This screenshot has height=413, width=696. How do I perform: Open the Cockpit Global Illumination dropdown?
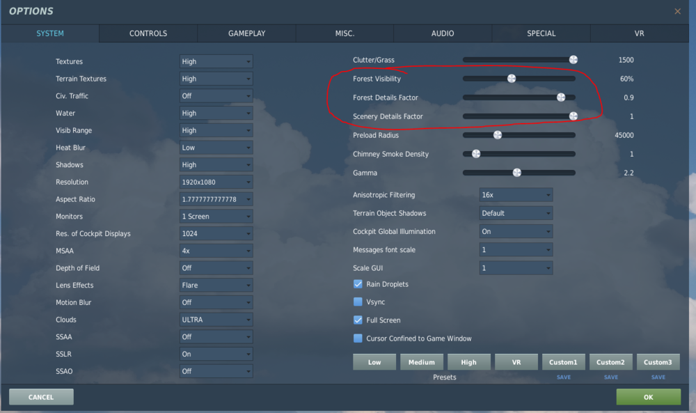pyautogui.click(x=516, y=231)
